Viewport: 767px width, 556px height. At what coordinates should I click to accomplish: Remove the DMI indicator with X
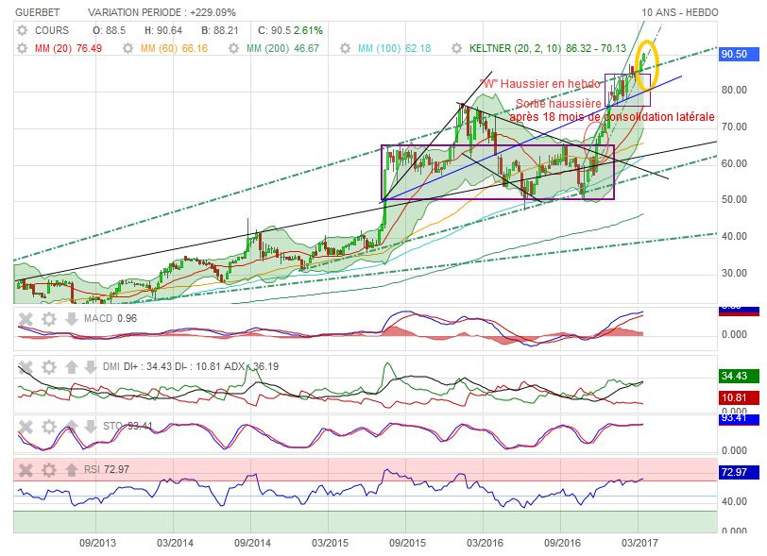(x=26, y=367)
